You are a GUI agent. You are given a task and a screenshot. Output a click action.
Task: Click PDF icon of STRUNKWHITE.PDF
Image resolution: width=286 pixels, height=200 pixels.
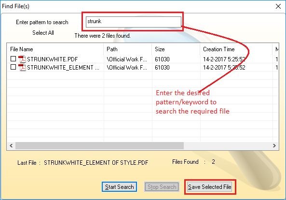pyautogui.click(x=22, y=59)
